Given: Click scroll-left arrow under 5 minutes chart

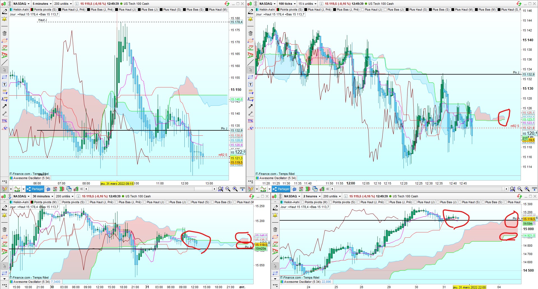Looking at the screenshot, I should click(86, 189).
